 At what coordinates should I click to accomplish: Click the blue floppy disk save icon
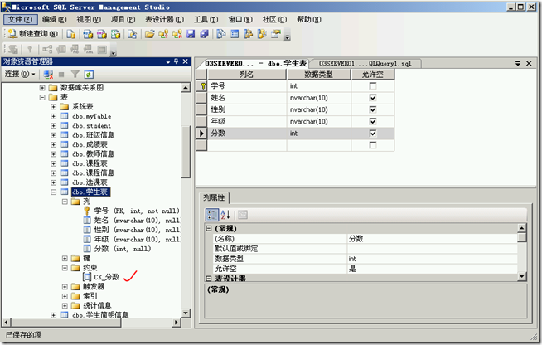point(191,34)
